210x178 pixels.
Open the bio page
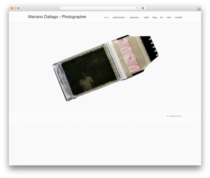pos(162,17)
